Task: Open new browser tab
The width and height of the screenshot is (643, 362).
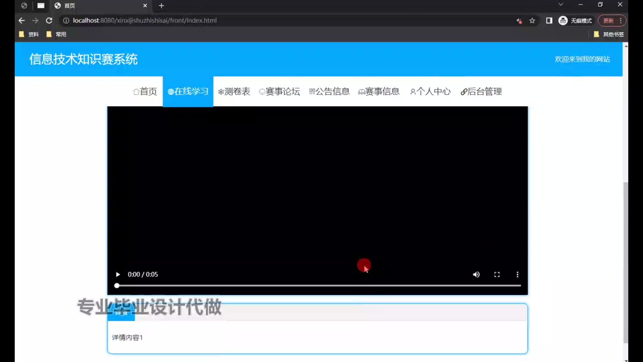Action: pos(161,6)
